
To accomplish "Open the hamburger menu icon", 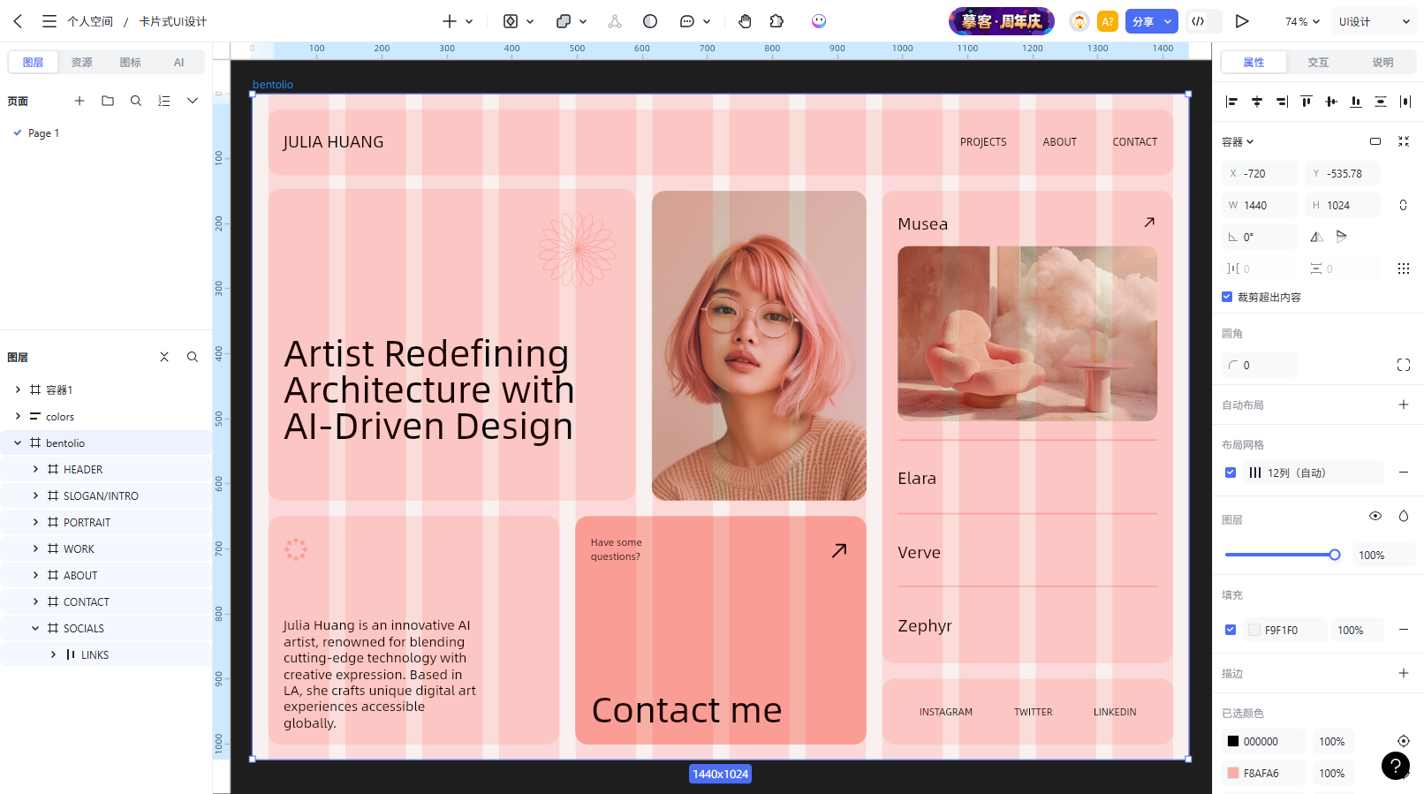I will point(49,21).
